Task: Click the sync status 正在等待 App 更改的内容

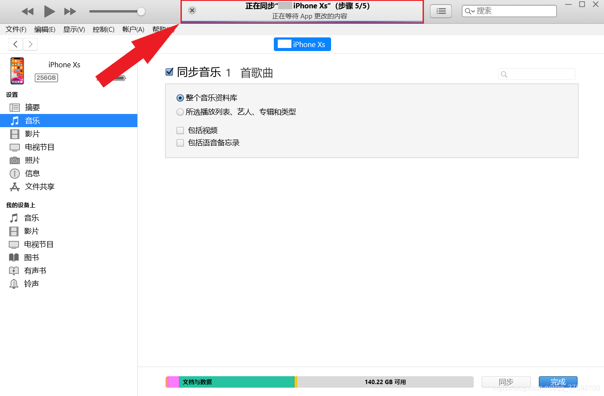Action: click(309, 16)
